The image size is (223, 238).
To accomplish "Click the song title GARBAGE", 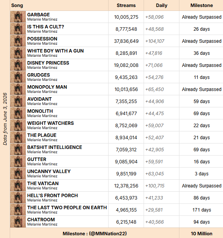I will click(39, 15).
